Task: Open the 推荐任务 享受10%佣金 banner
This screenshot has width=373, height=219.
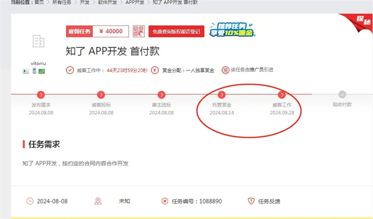Action: click(x=233, y=30)
